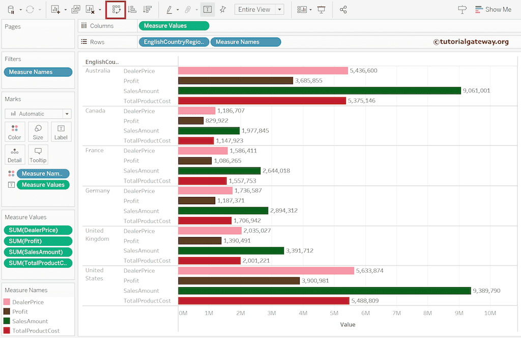Click the Measure Names pill in Filters

[38, 72]
